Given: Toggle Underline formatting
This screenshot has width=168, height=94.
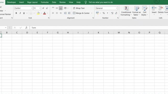Looking at the screenshot, I should click(24, 13).
